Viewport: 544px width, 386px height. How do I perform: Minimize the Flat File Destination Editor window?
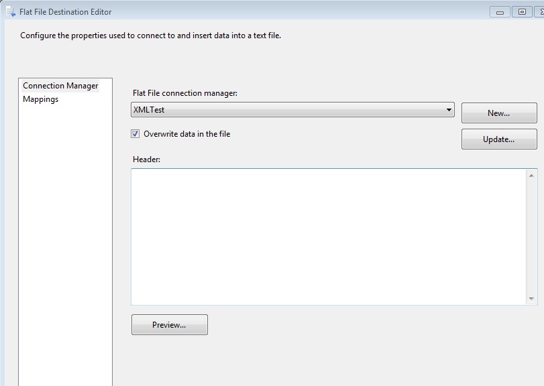[500, 11]
